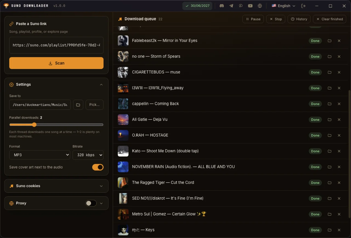Disable Save cover art next to the audio
This screenshot has height=238, width=351.
98,167
